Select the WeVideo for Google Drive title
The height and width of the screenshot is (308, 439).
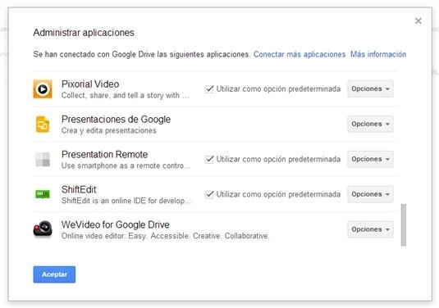pos(116,224)
